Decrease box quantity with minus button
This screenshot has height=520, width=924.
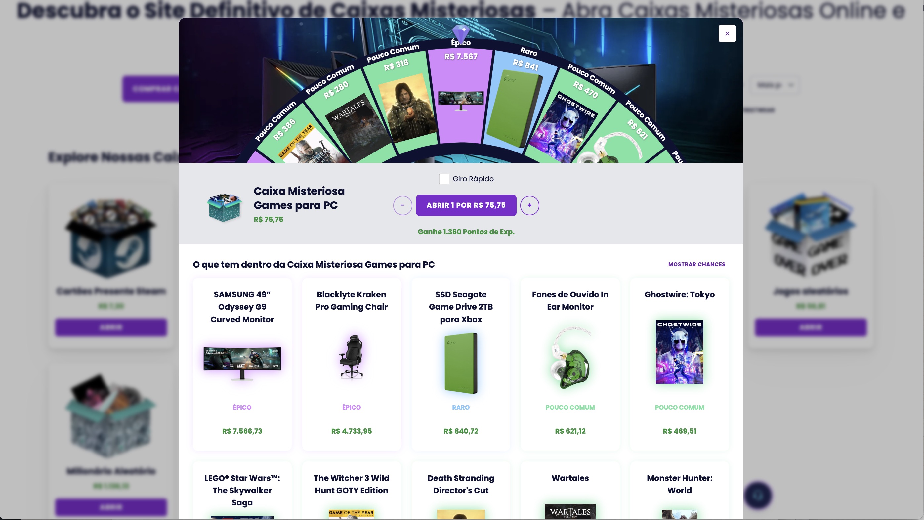402,205
